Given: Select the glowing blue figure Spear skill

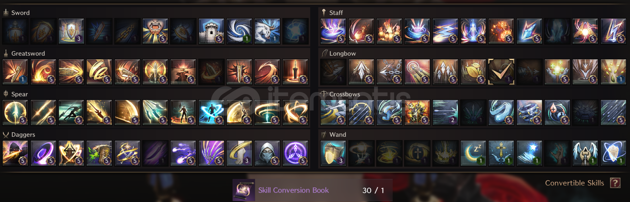Looking at the screenshot, I should click(x=211, y=113).
